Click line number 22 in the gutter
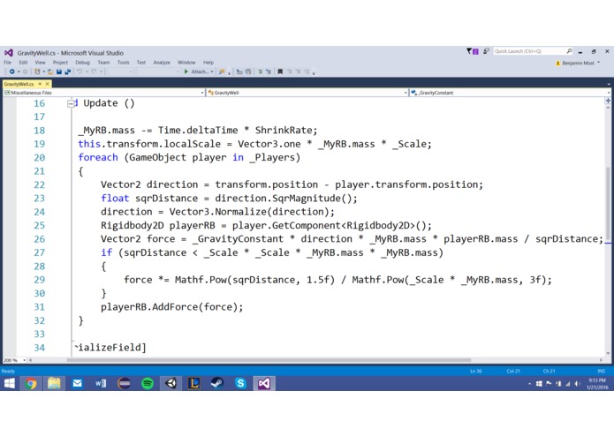 click(x=39, y=185)
